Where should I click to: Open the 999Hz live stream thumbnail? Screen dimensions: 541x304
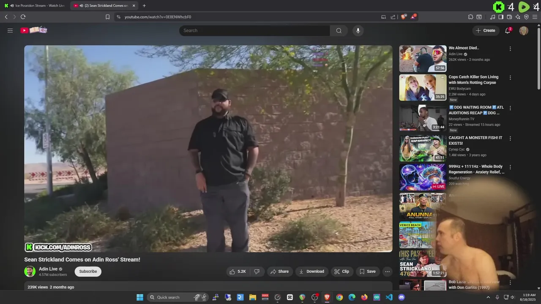423,177
